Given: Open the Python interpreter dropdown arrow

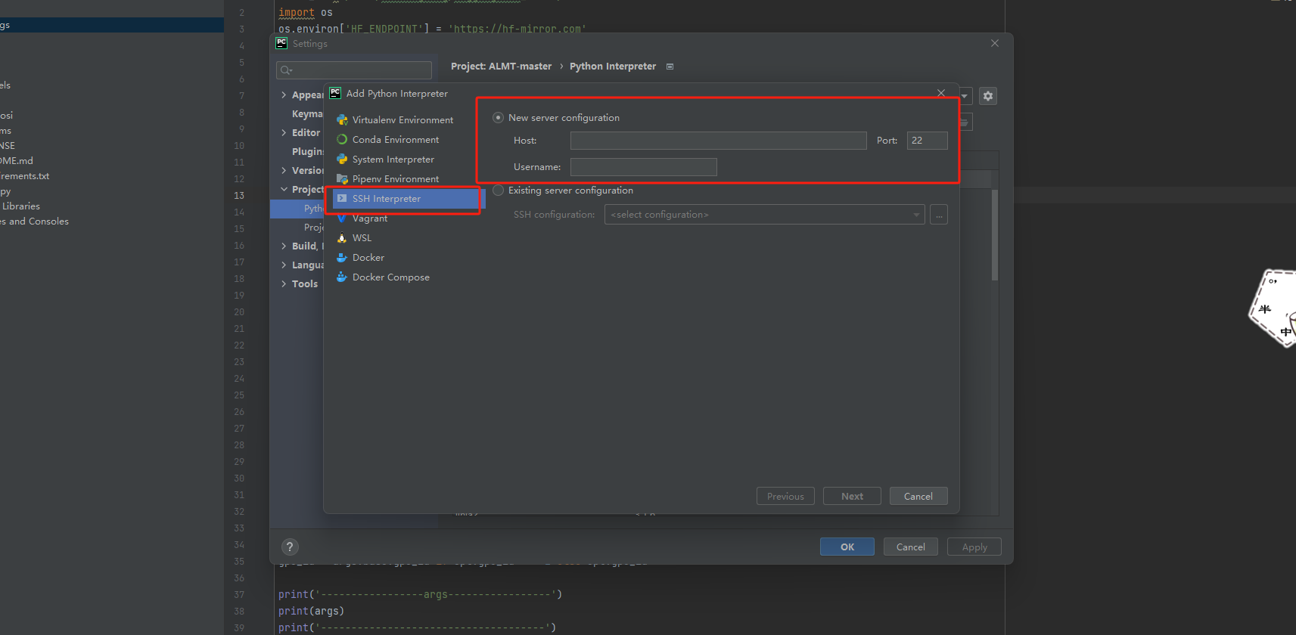Looking at the screenshot, I should [x=965, y=96].
